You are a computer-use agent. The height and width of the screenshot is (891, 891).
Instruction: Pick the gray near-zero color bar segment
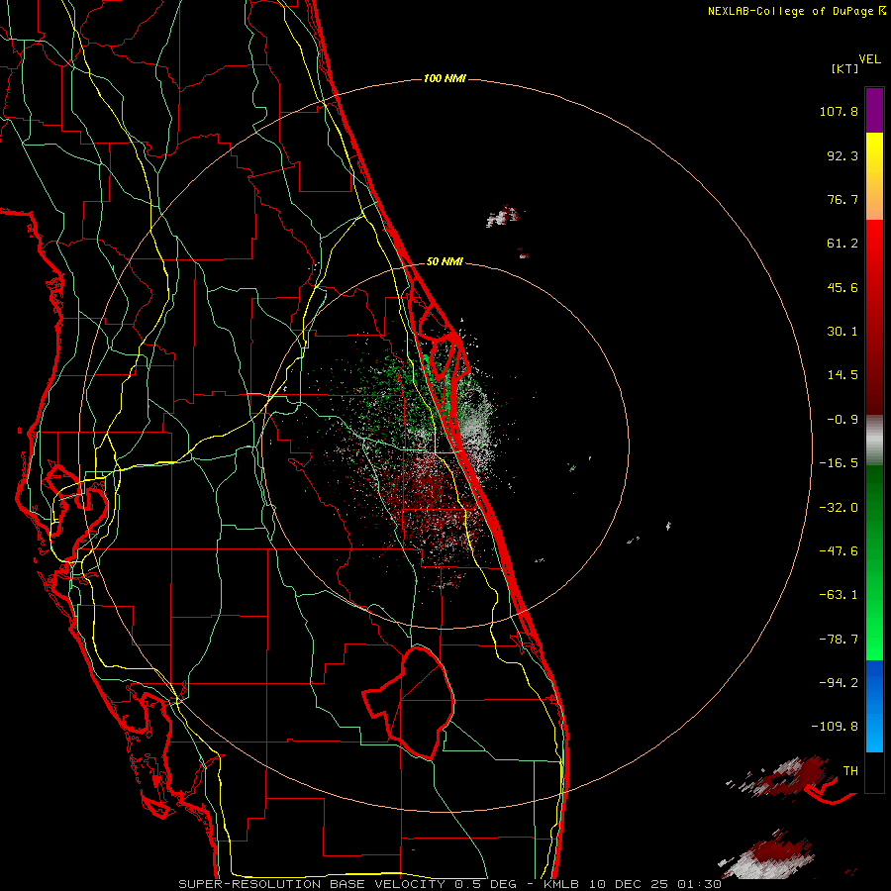click(874, 440)
